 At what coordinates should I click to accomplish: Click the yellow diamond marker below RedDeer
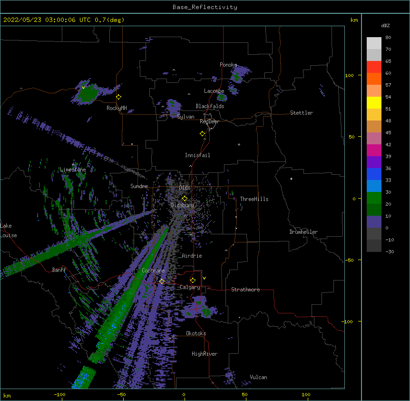coord(203,134)
